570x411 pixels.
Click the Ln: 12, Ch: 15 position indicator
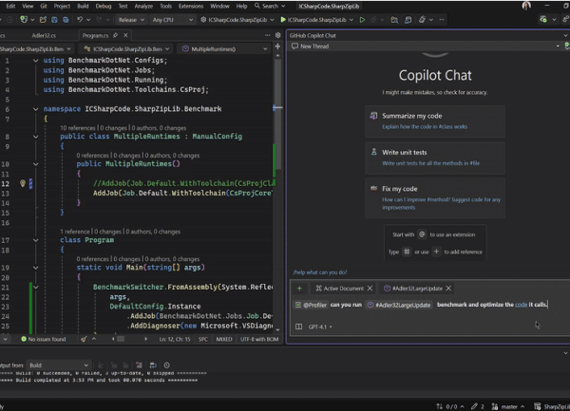[175, 339]
